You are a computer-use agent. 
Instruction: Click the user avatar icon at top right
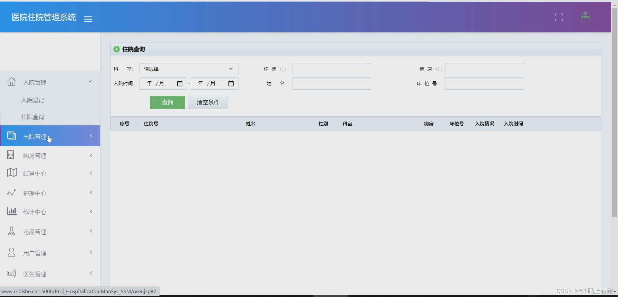[586, 17]
